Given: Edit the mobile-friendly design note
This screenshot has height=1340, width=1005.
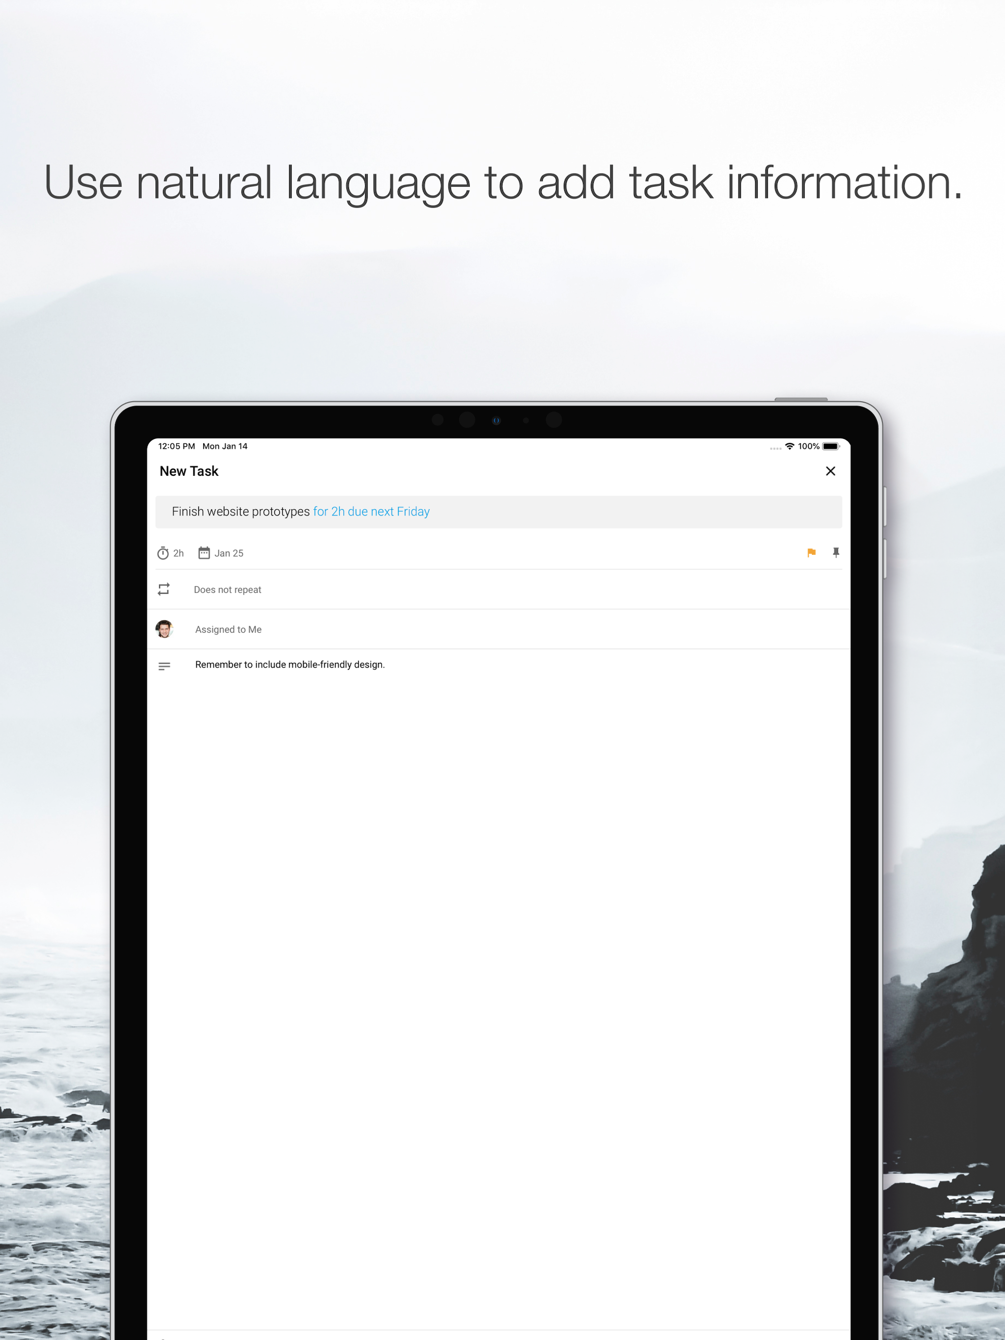Looking at the screenshot, I should pos(290,665).
